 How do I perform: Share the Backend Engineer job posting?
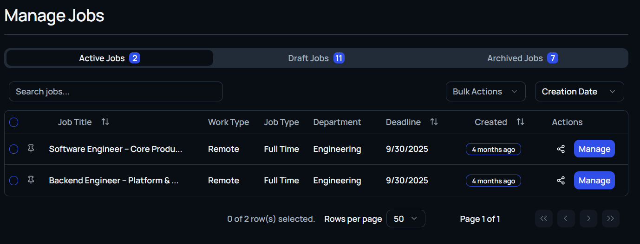(561, 181)
